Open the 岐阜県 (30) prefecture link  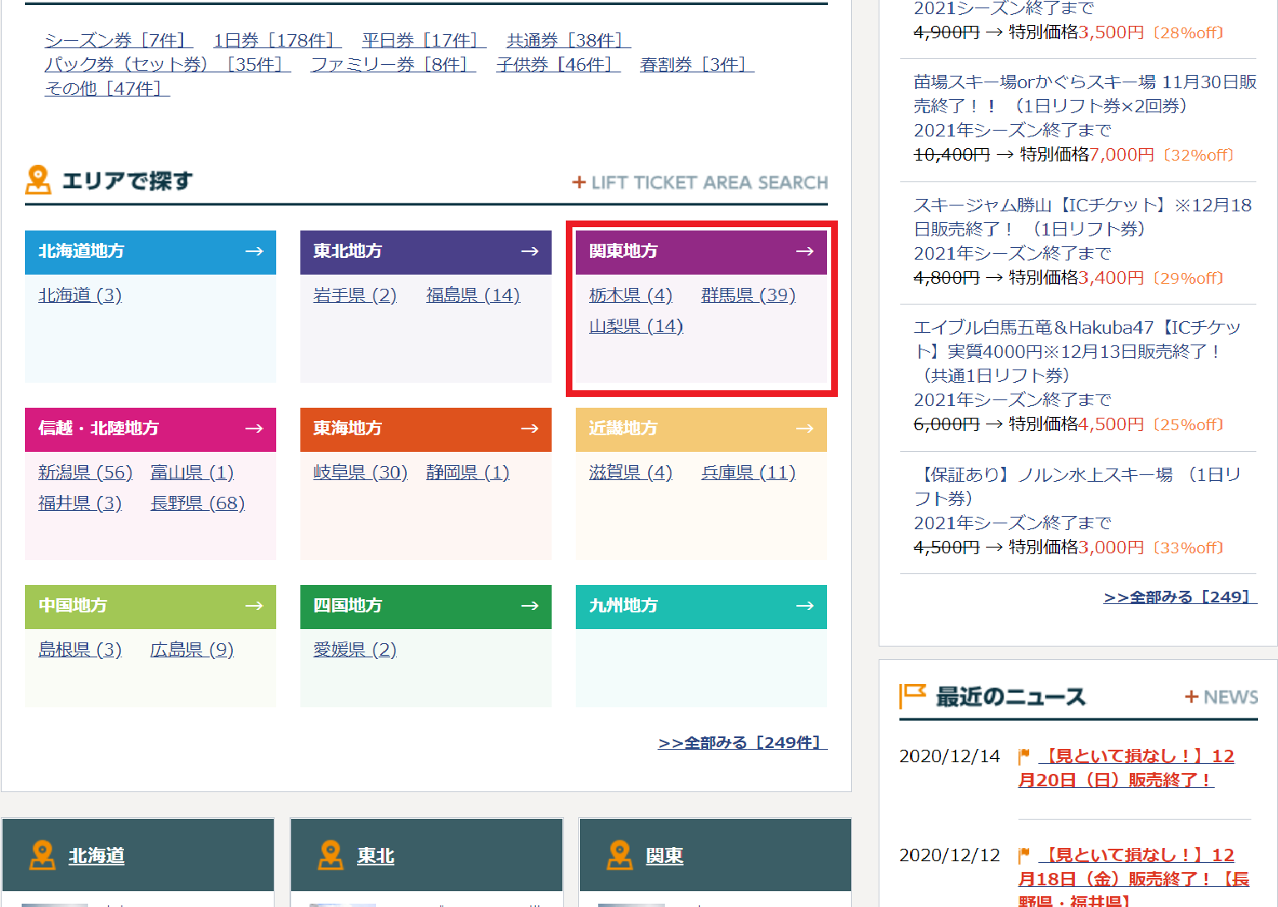click(360, 473)
